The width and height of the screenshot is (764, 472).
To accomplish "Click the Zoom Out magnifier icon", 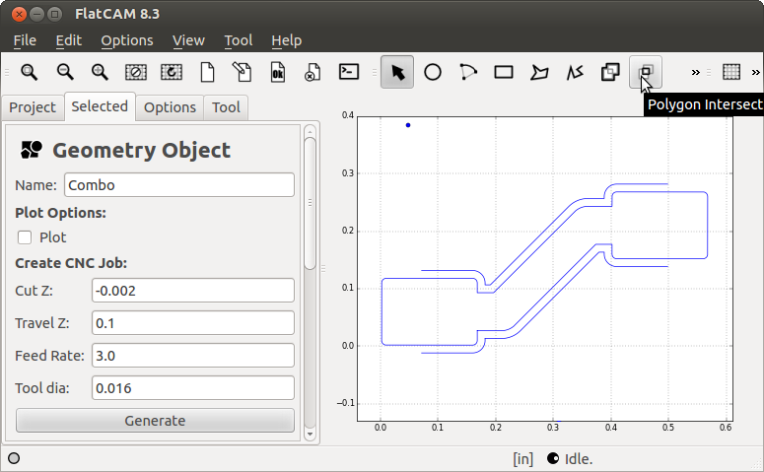I will pos(64,72).
